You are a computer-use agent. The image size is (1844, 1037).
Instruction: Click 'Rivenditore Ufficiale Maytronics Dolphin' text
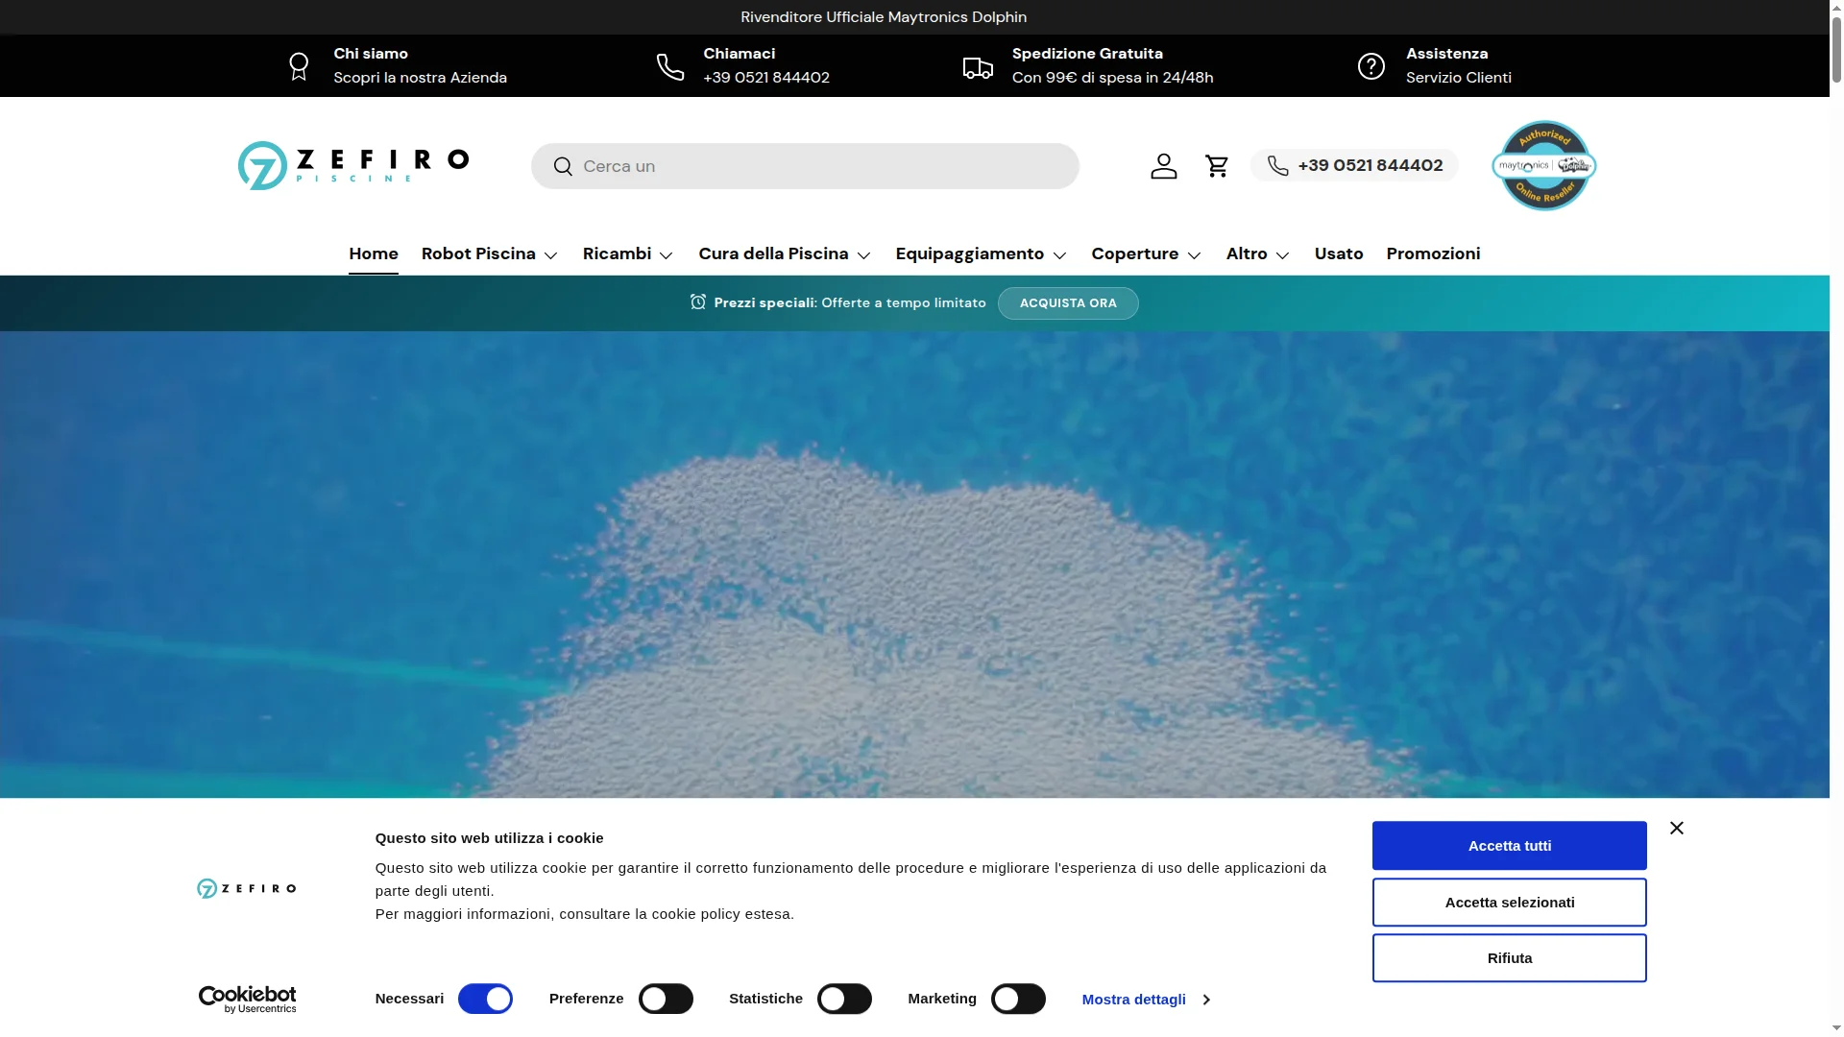(884, 17)
